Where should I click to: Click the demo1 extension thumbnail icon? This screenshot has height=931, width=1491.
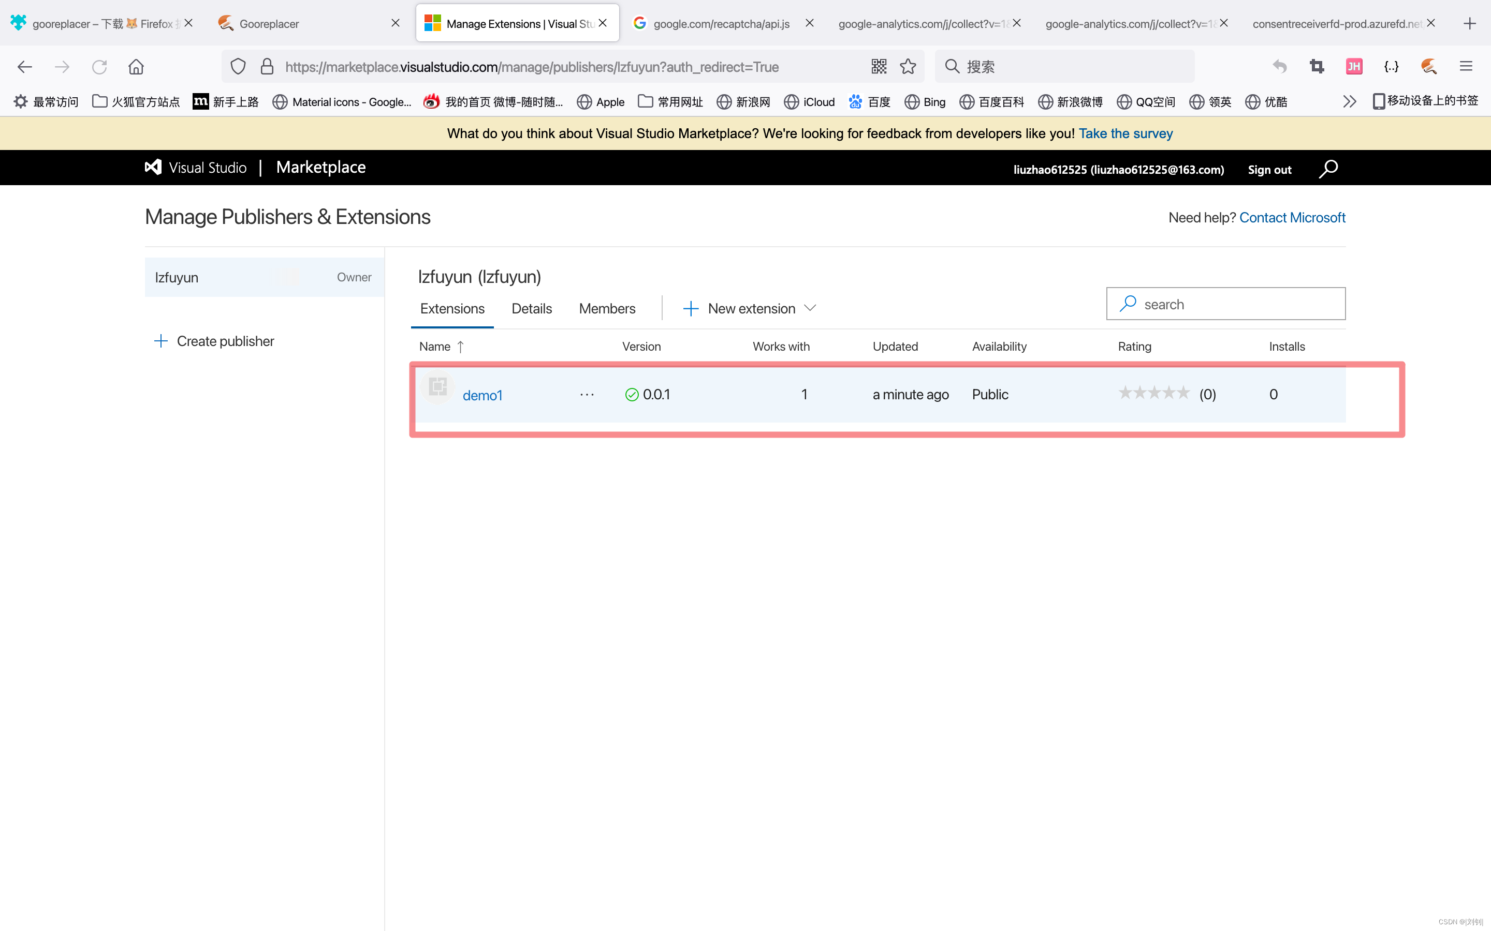(x=437, y=387)
